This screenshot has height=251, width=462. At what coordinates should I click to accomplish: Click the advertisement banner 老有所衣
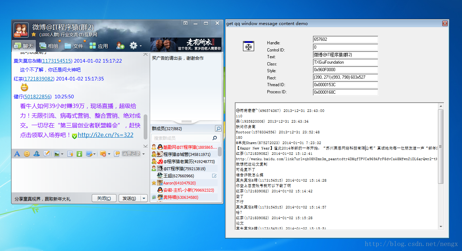tap(186, 44)
